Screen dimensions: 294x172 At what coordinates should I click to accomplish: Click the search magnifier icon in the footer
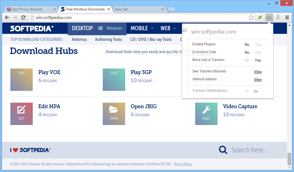(223, 150)
